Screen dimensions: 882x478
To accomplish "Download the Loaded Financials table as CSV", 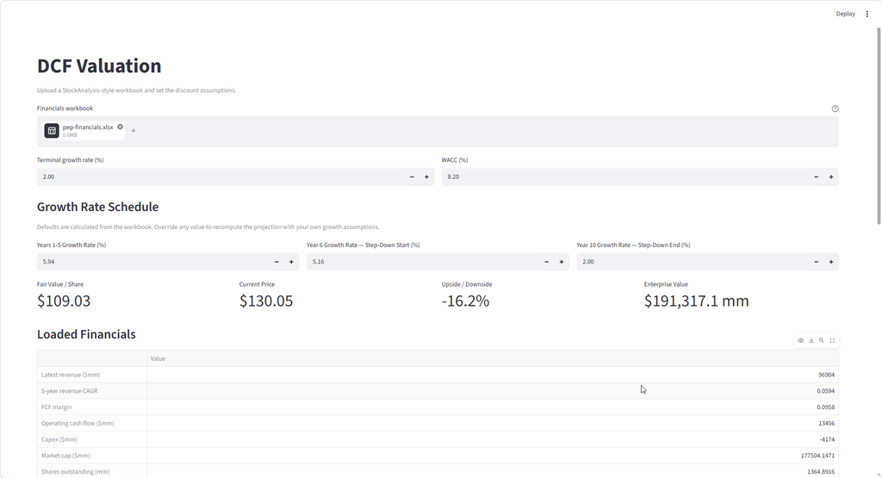I will point(811,340).
